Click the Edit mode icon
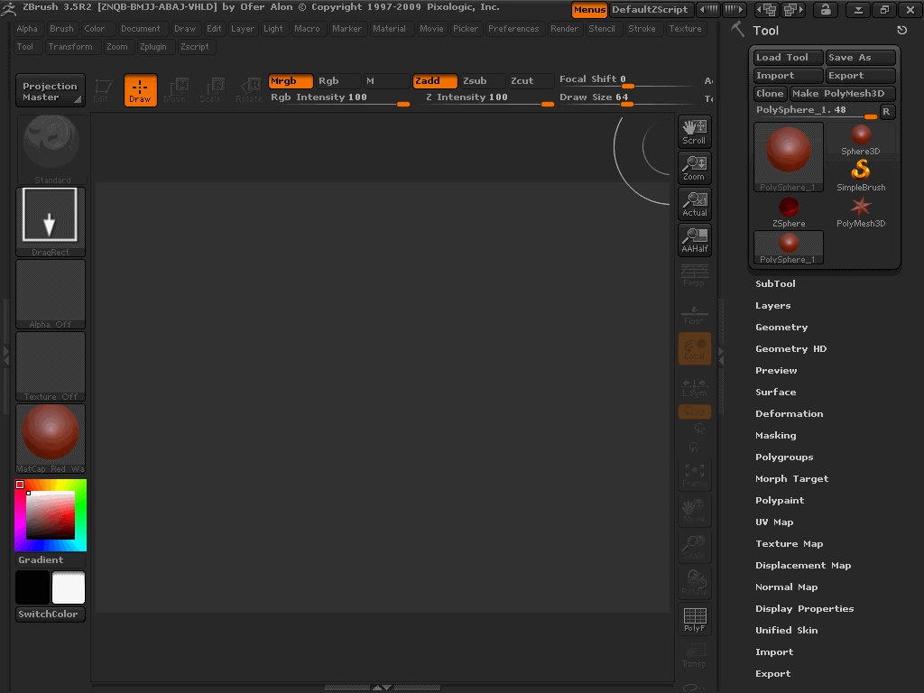This screenshot has height=693, width=924. [x=101, y=90]
